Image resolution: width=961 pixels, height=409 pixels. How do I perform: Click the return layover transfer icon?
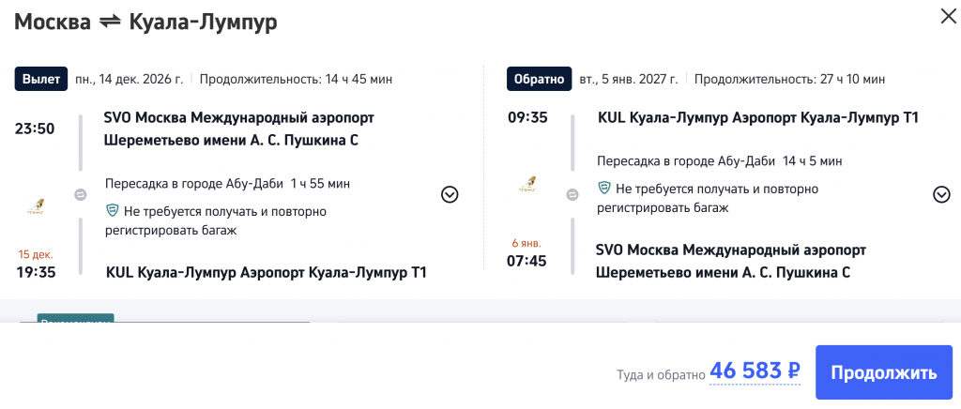tap(572, 195)
